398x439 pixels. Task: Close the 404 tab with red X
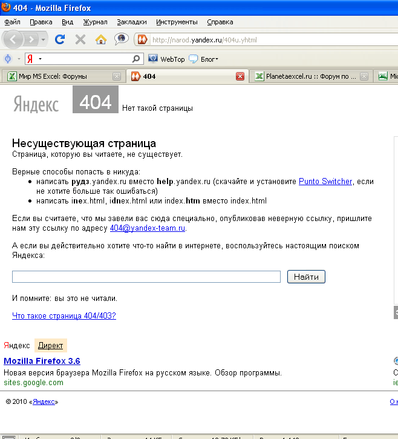(240, 76)
